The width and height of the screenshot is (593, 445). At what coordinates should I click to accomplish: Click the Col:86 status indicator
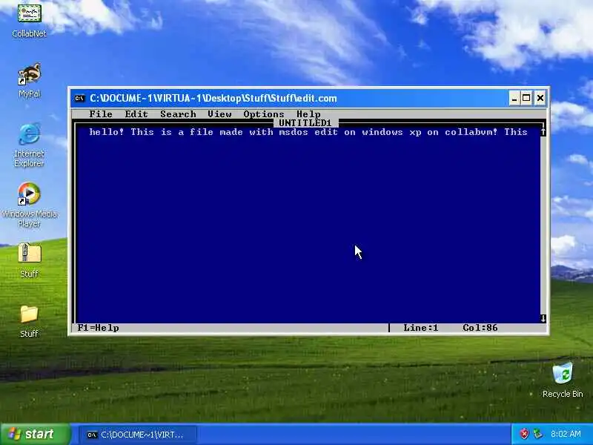(x=480, y=328)
